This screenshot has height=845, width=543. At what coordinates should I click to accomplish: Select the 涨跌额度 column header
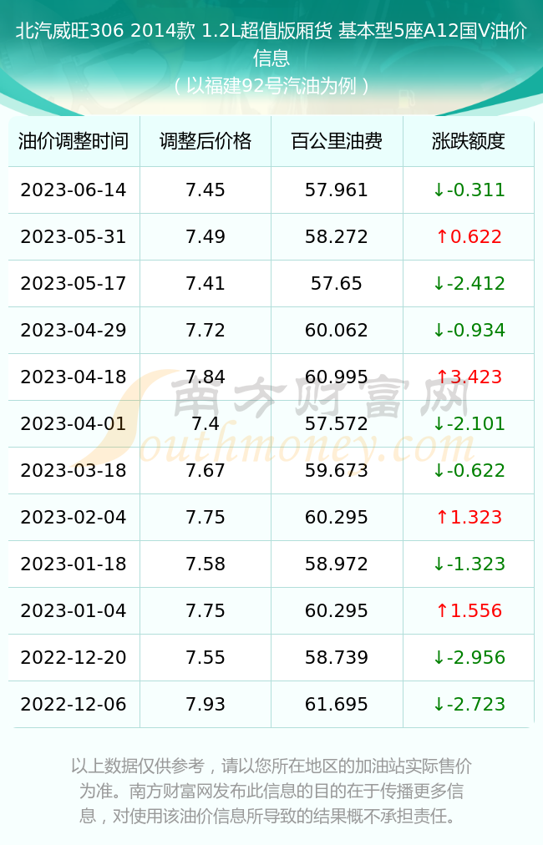coord(468,141)
